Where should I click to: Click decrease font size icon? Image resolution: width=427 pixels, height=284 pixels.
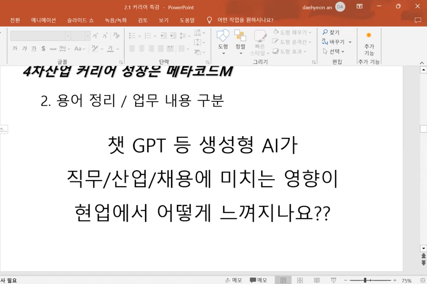coord(105,36)
